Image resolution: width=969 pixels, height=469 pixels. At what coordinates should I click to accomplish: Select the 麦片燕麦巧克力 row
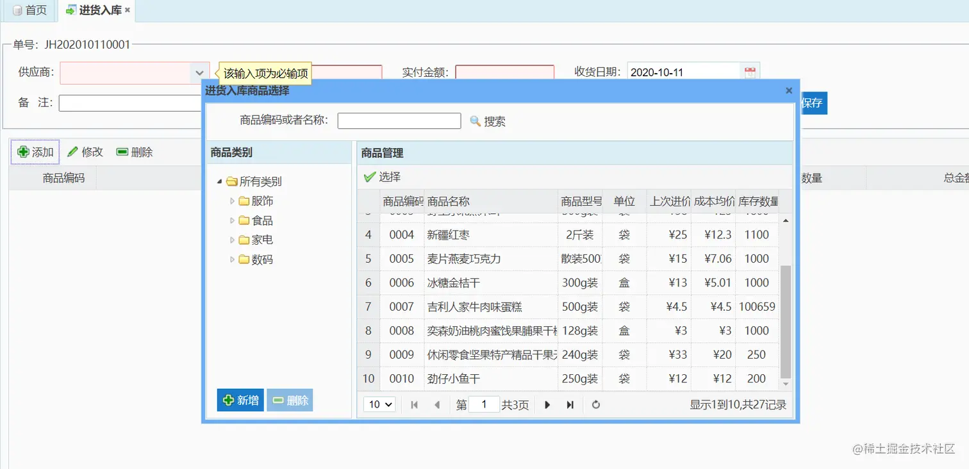[568, 259]
